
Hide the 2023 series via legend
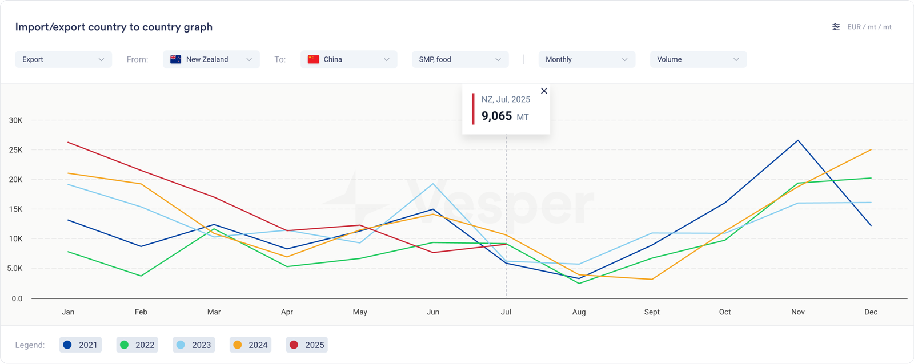click(x=194, y=345)
